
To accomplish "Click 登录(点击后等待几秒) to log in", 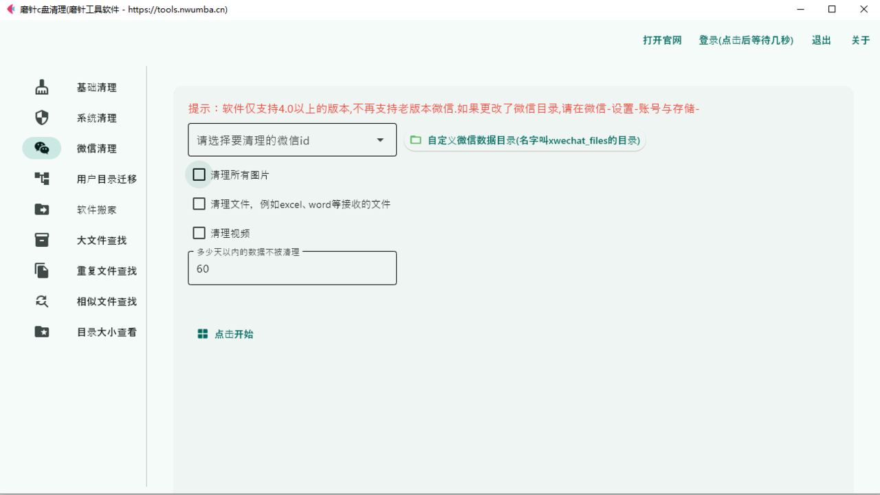I will click(x=746, y=40).
